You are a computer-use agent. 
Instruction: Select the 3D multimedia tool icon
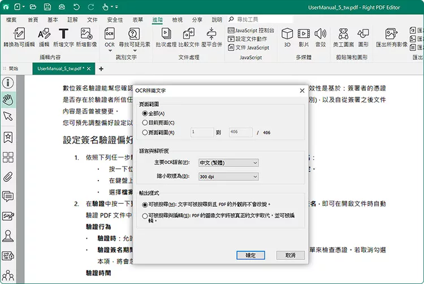pyautogui.click(x=287, y=37)
